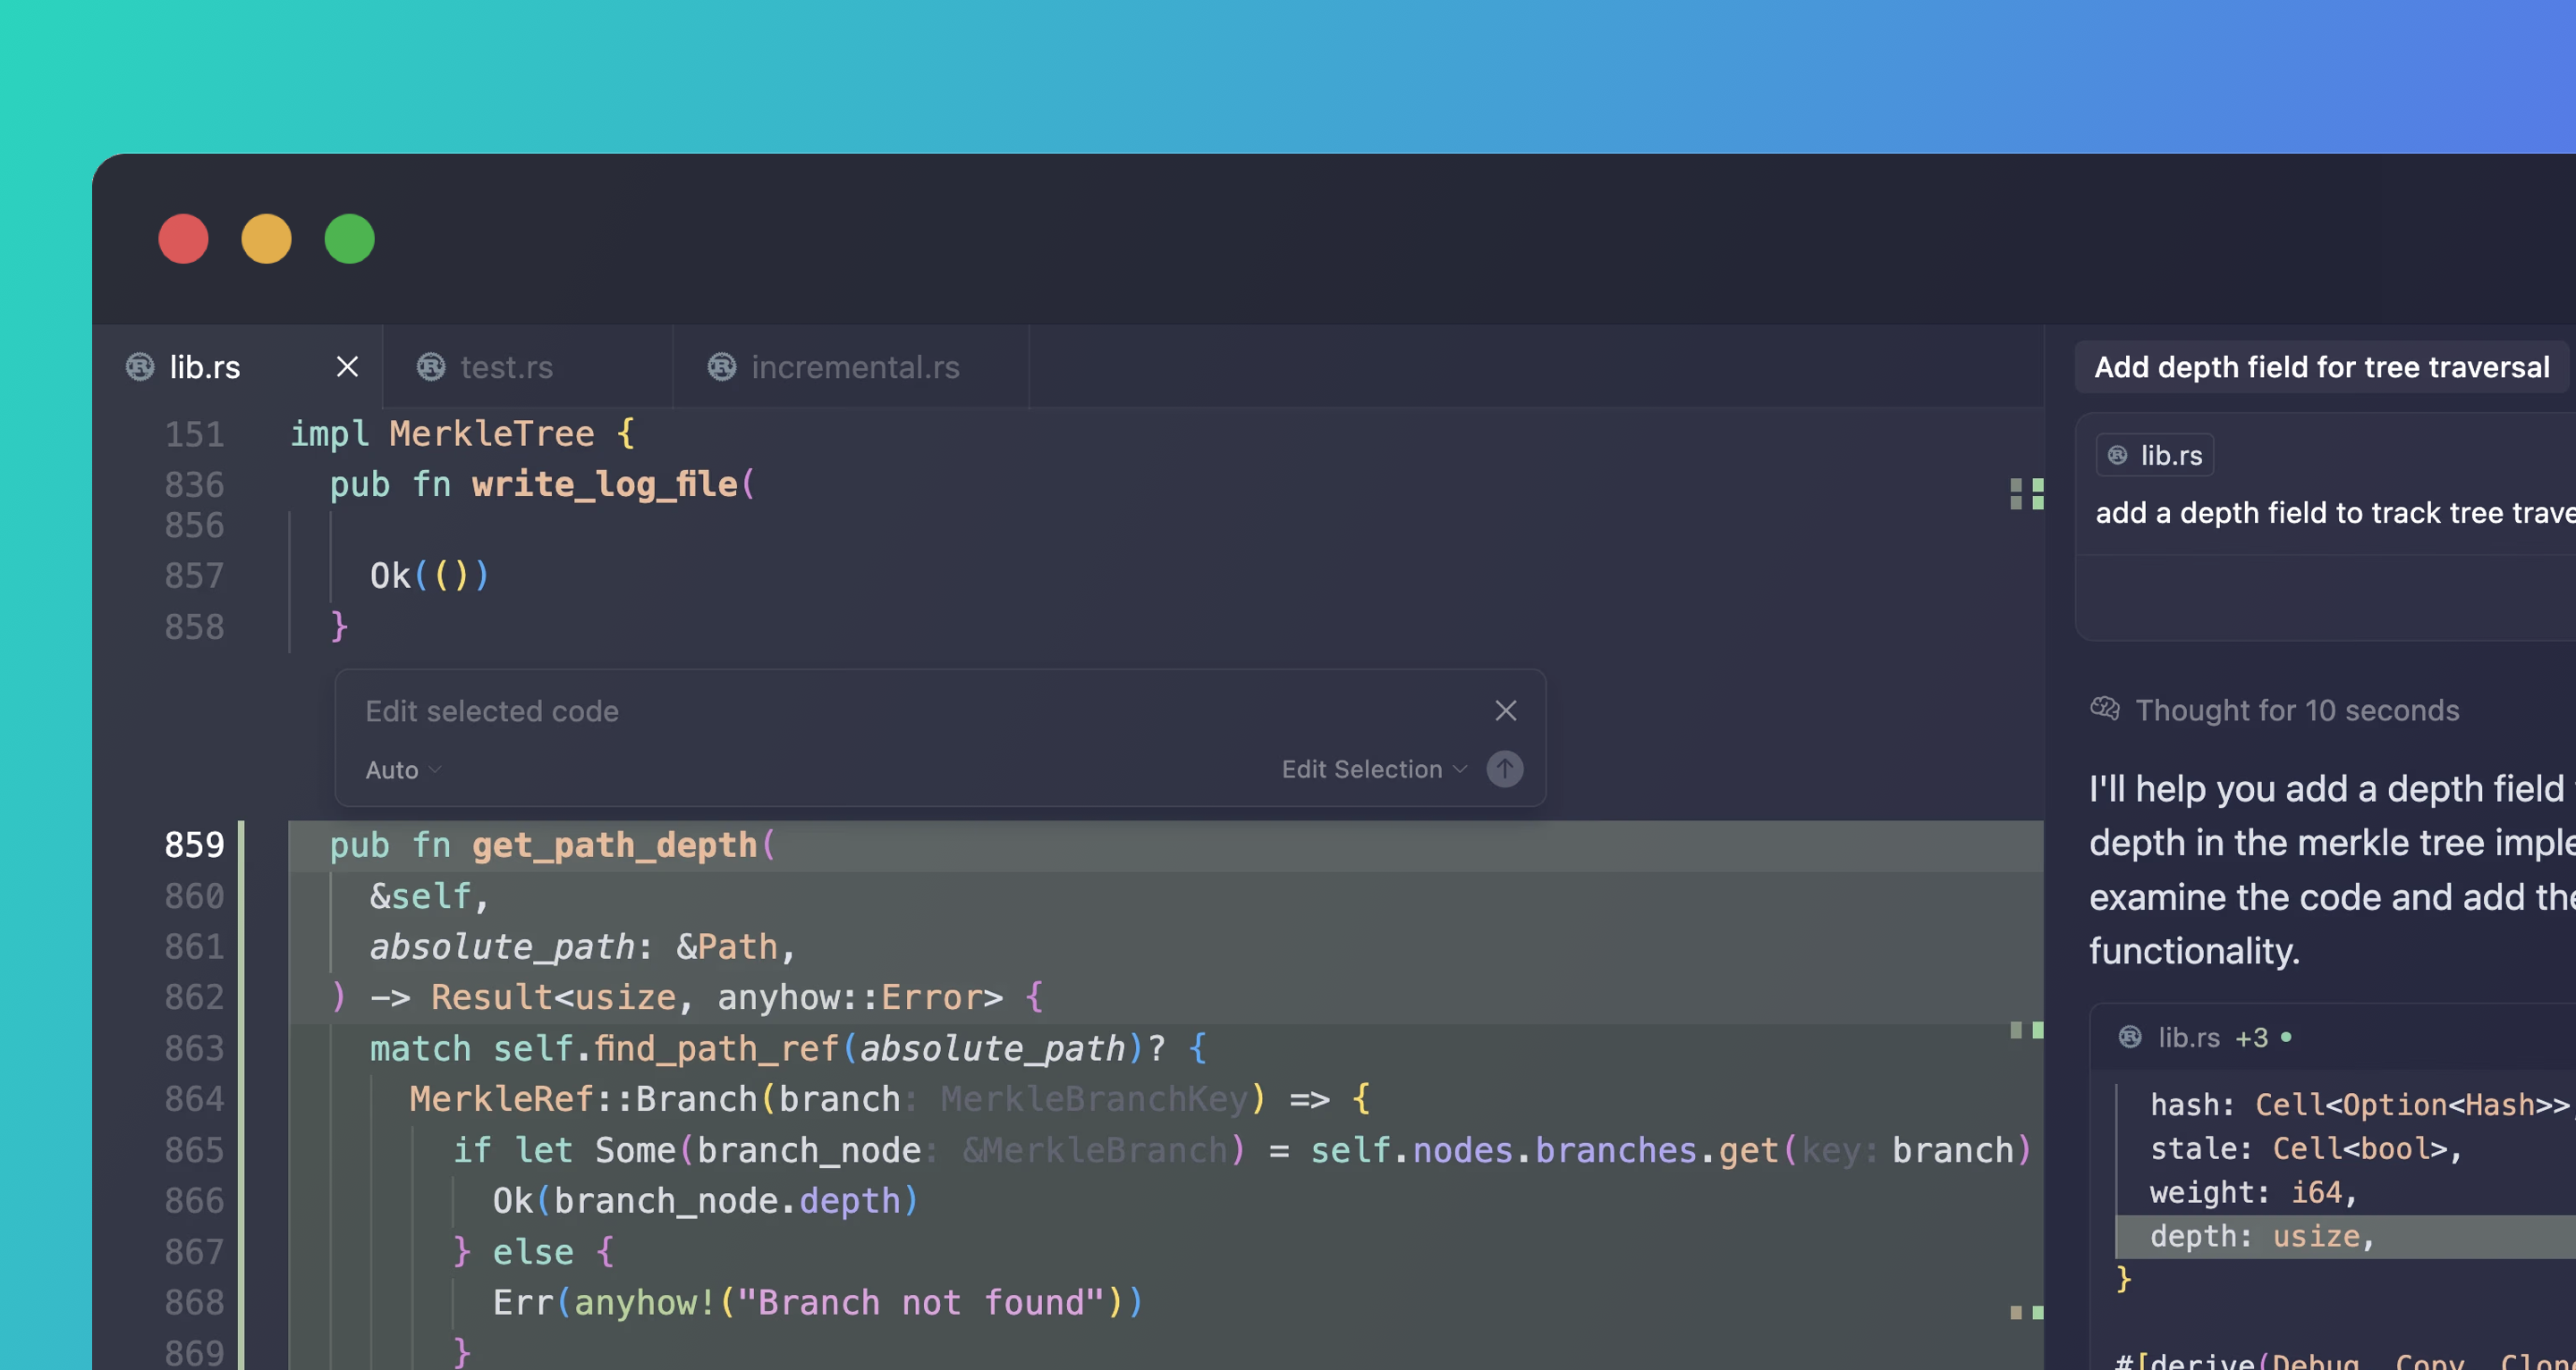Click the brain icon beside Thought for 10 seconds
Screen dimensions: 2576x1370
[x=2105, y=710]
